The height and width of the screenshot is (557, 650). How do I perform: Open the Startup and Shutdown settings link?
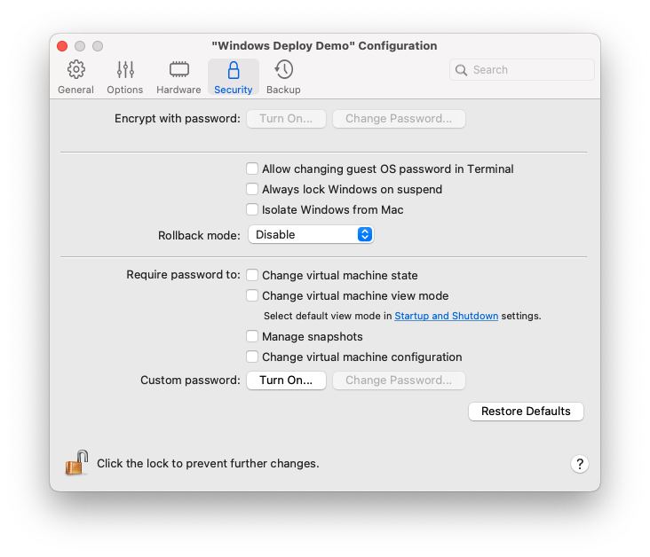pos(446,316)
